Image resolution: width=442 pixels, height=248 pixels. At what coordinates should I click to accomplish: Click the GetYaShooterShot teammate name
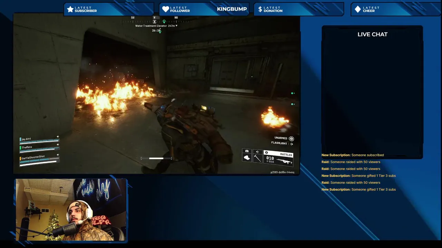pyautogui.click(x=33, y=157)
